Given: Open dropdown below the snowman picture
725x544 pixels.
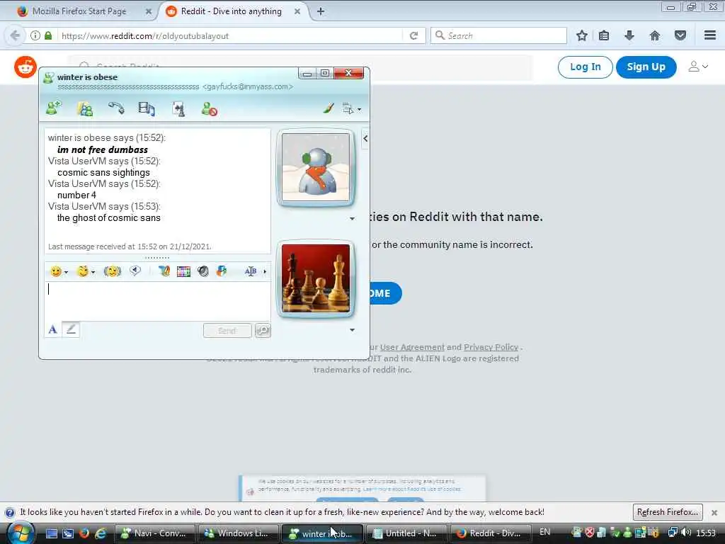Looking at the screenshot, I should 353,219.
